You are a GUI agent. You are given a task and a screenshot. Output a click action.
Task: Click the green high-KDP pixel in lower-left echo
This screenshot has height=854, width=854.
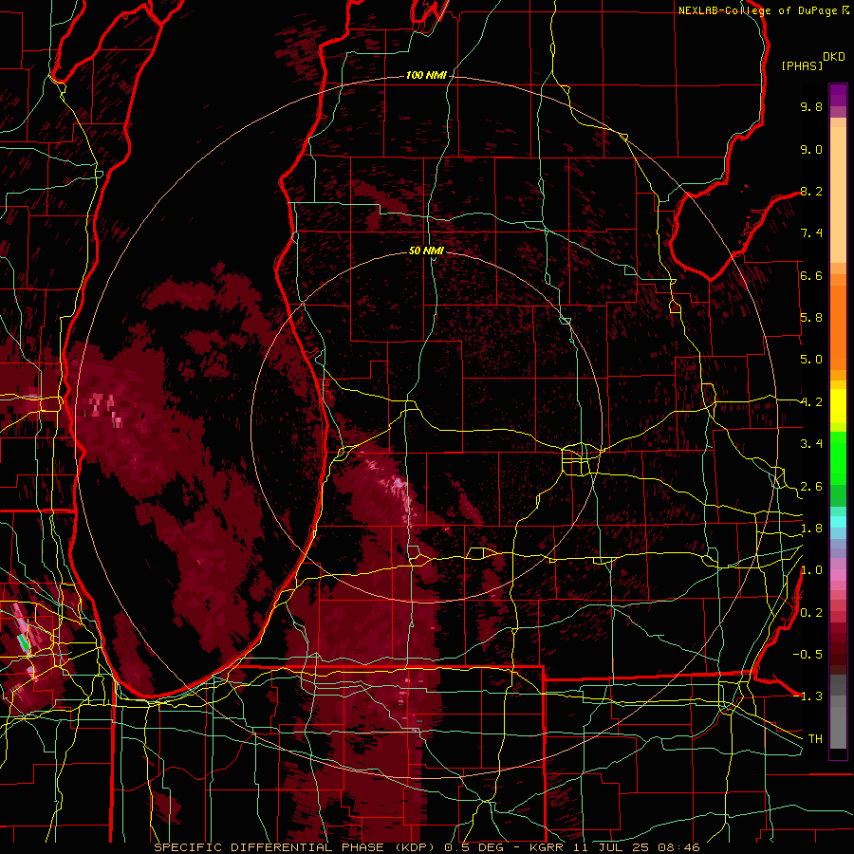24,642
